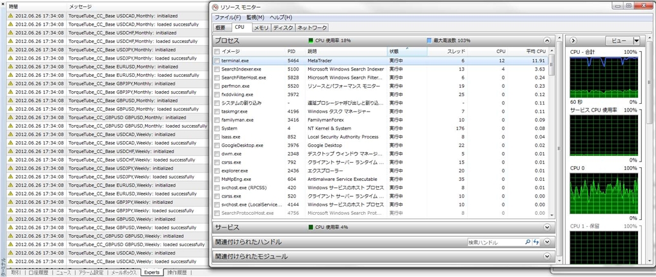
Task: Click the handle search magnifier icon
Action: [x=528, y=242]
